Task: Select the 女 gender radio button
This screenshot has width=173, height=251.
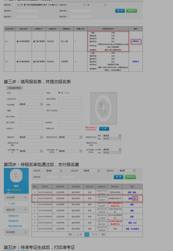Action: [x=65, y=93]
